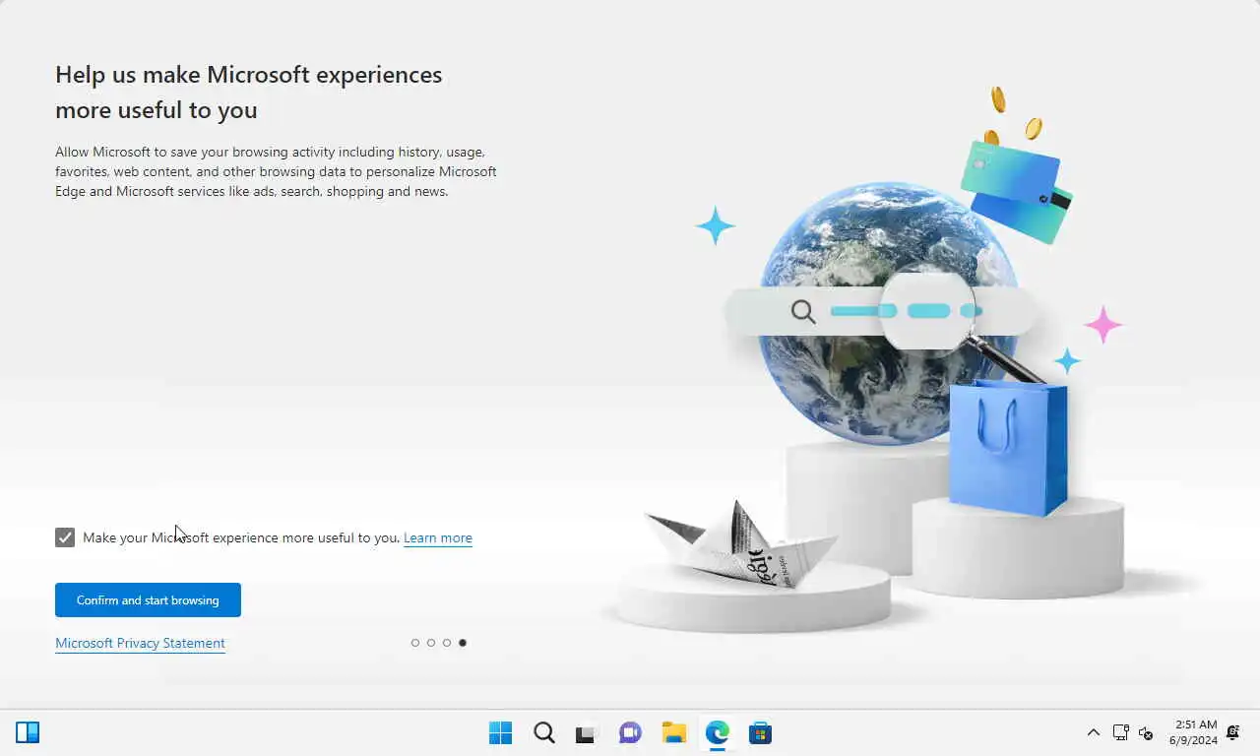
Task: Open the clock showing 2:51 AM
Action: [x=1193, y=732]
